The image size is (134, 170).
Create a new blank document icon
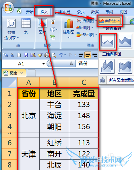point(19,55)
